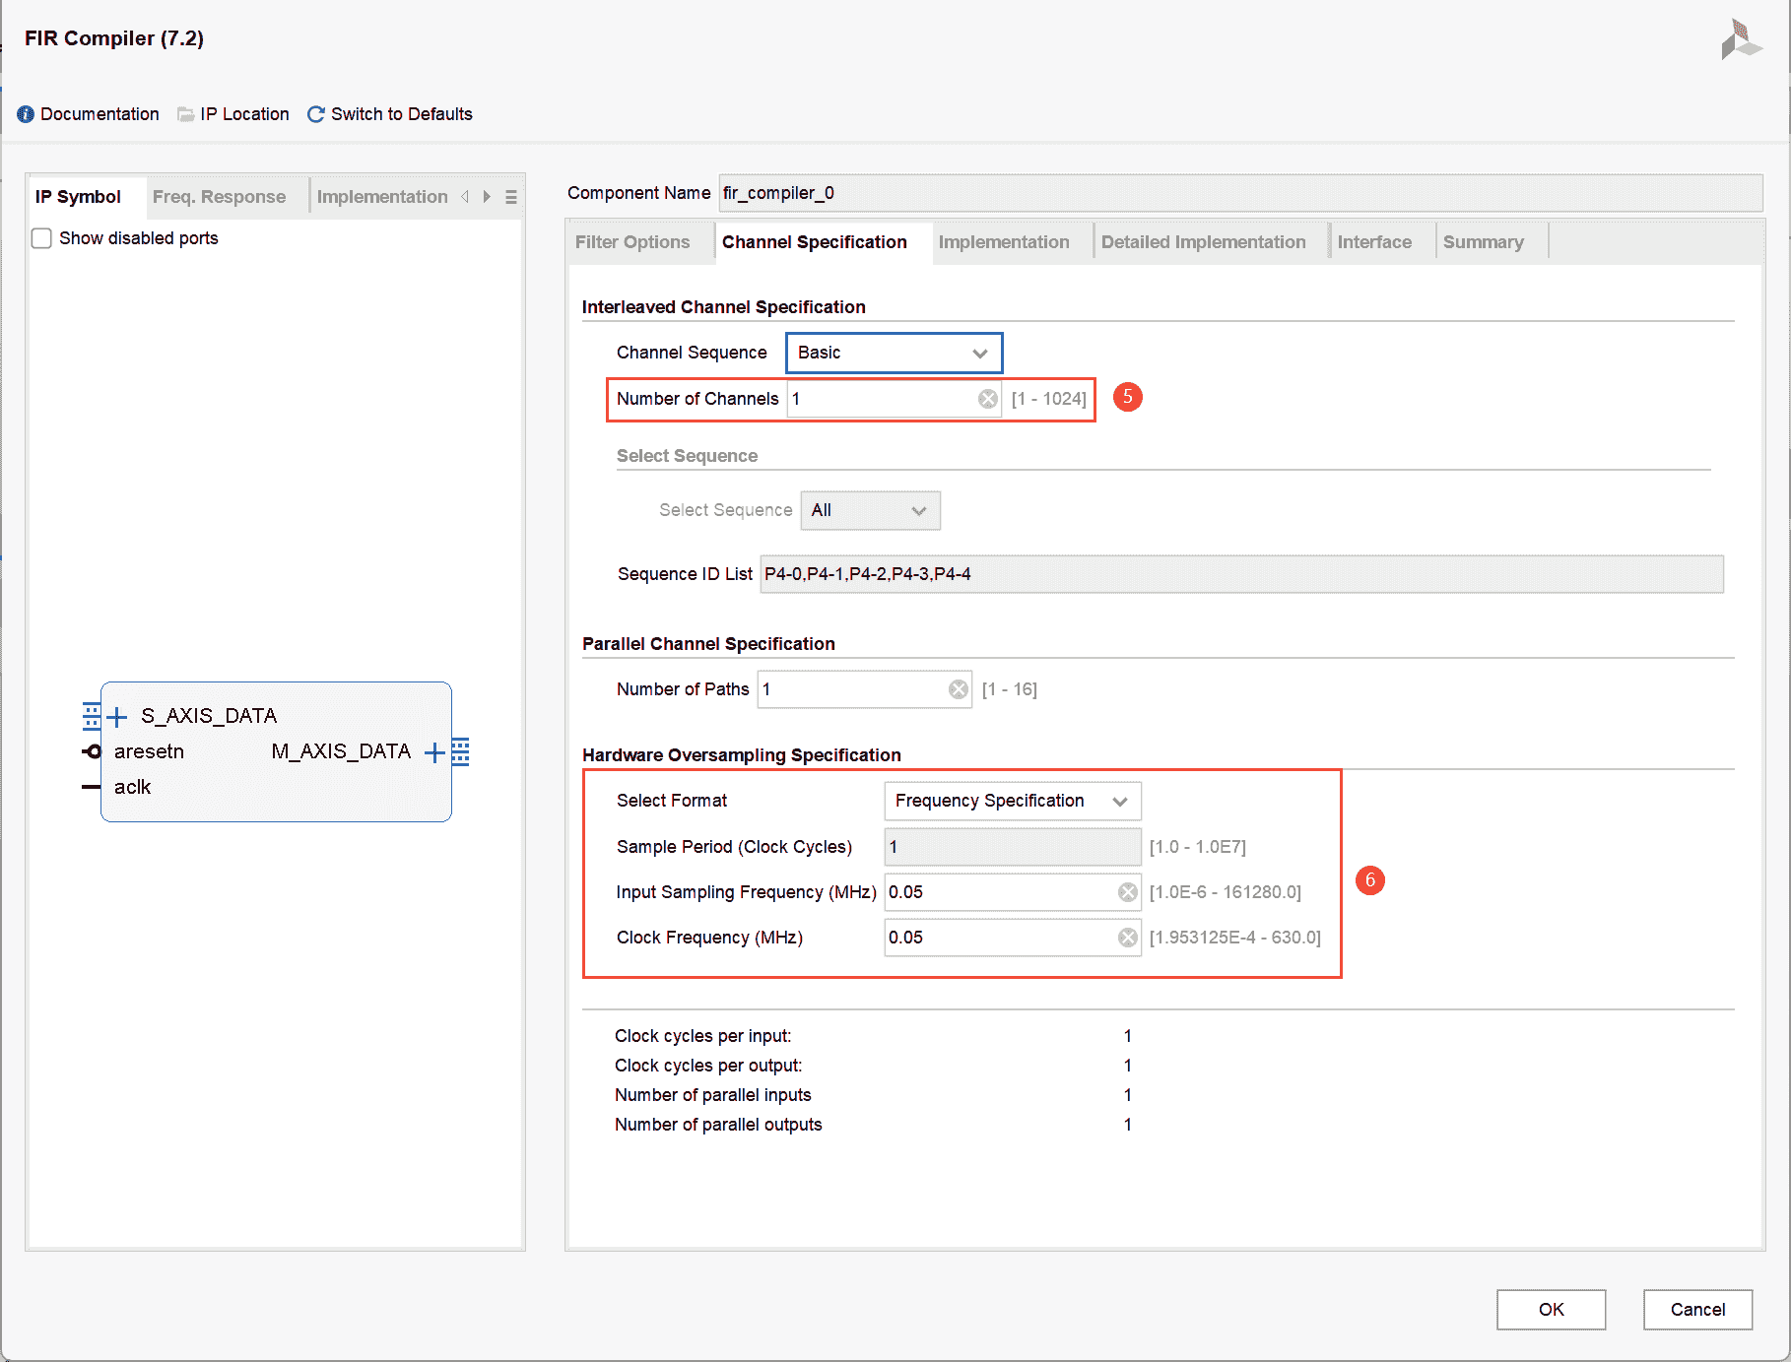Click the Switch to Defaults refresh icon
Image resolution: width=1791 pixels, height=1362 pixels.
316,114
